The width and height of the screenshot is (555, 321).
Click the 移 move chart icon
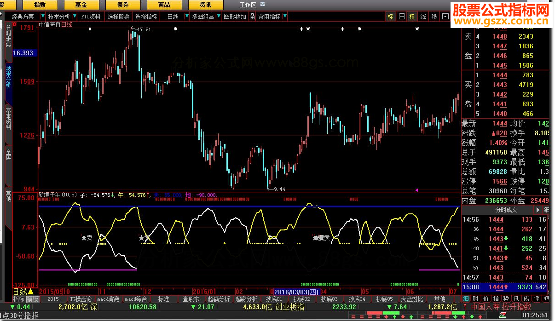point(434,17)
